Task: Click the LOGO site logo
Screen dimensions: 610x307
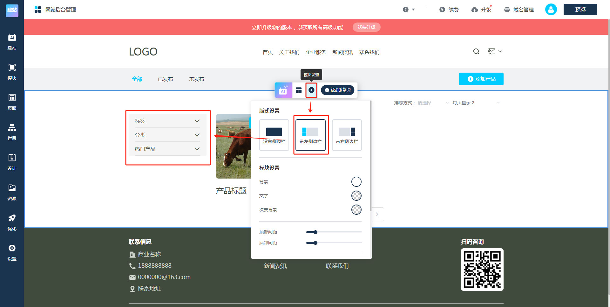Action: click(143, 52)
